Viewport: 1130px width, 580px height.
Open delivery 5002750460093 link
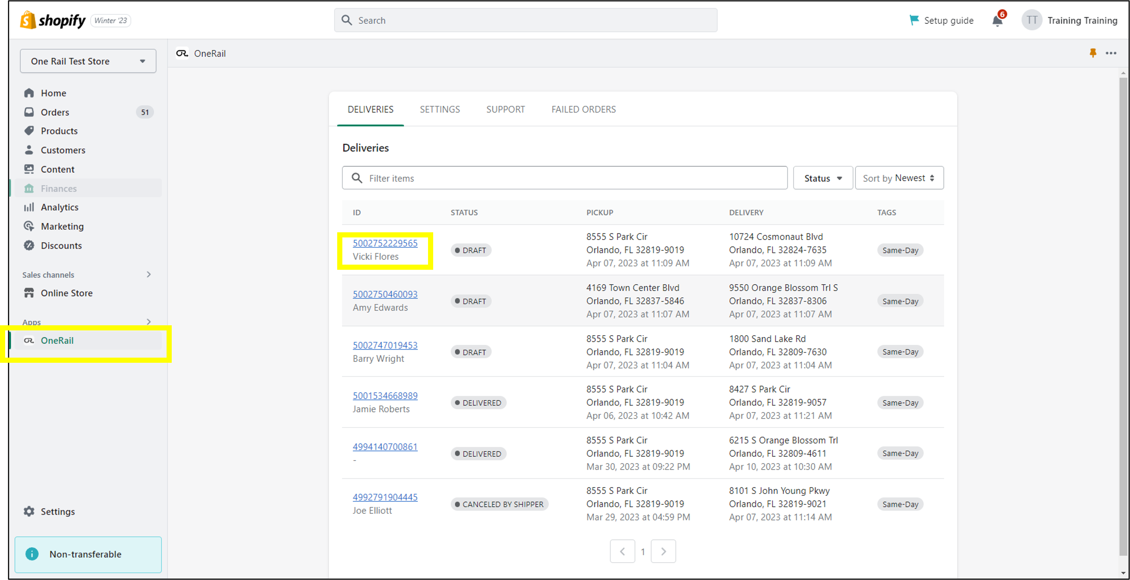385,294
